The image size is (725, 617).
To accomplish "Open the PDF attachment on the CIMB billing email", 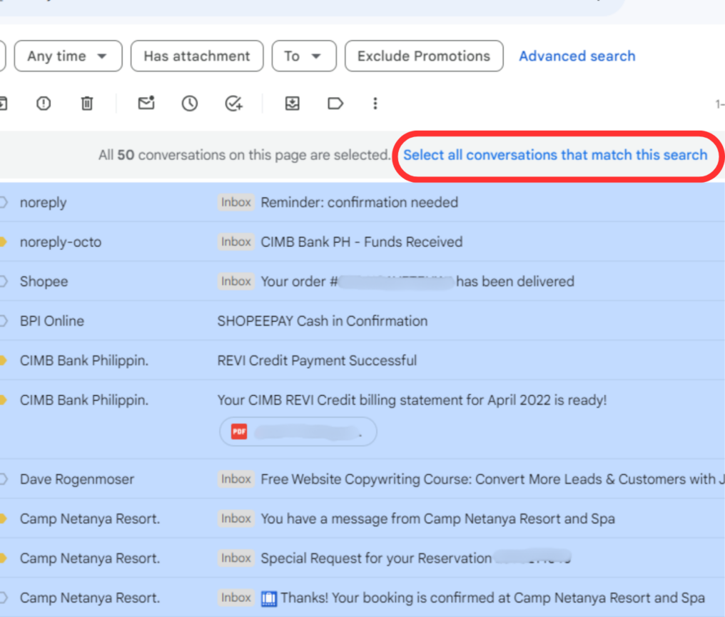I will [x=298, y=431].
